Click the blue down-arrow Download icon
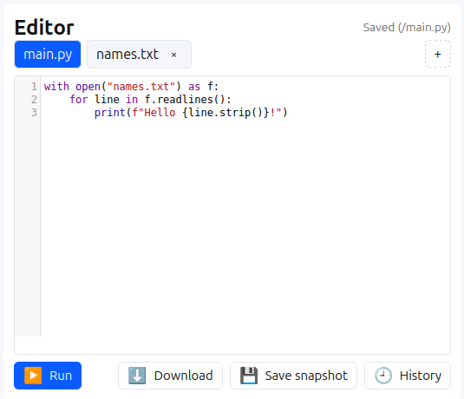 [x=137, y=376]
